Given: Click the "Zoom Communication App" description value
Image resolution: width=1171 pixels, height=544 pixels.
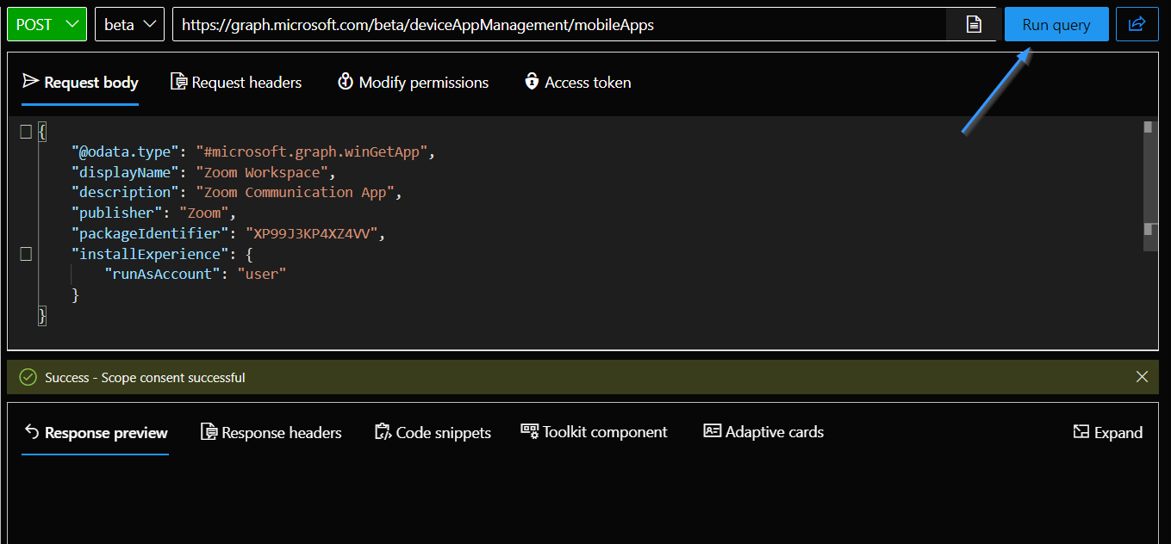Looking at the screenshot, I should point(296,192).
